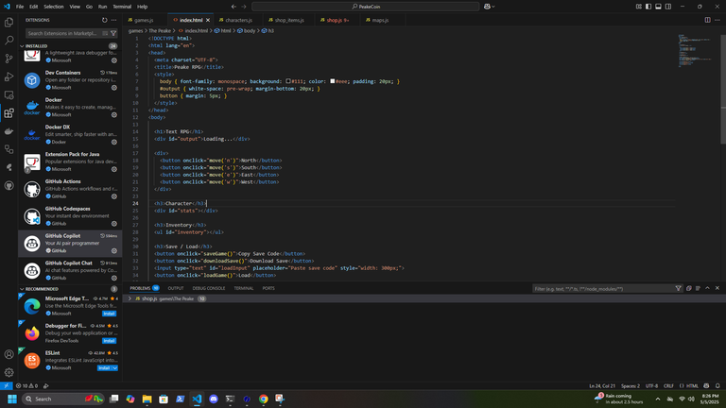Click the split editor right icon

click(707, 20)
